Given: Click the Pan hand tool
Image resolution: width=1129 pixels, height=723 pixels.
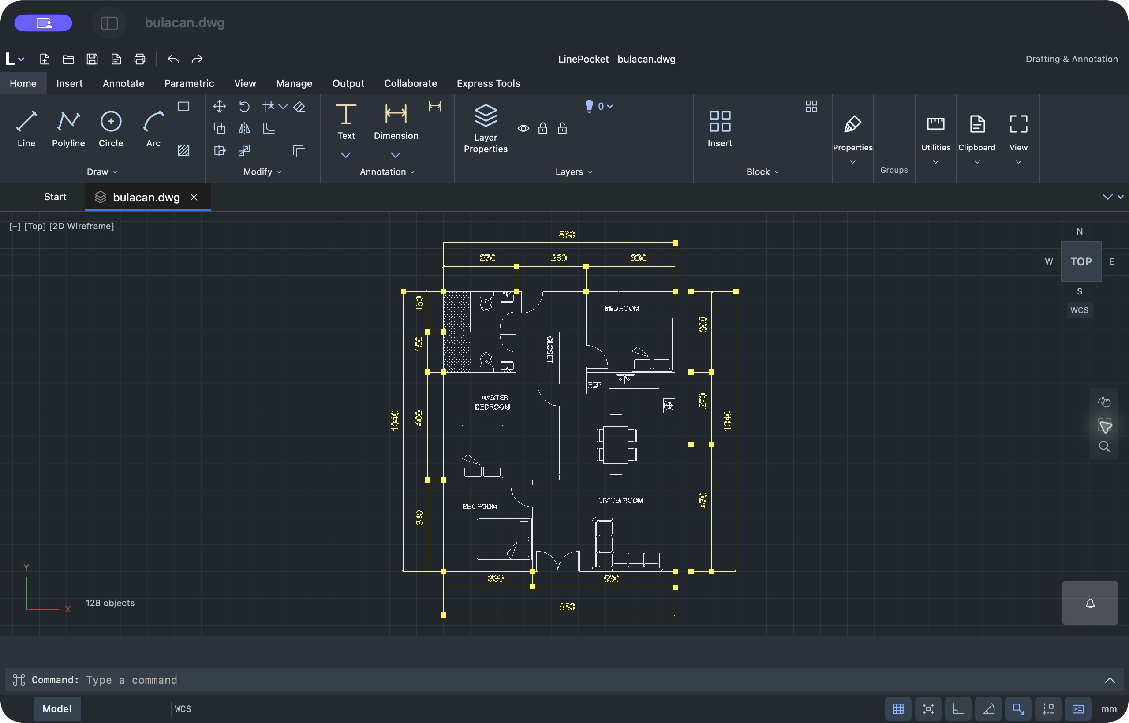Looking at the screenshot, I should tap(1104, 402).
